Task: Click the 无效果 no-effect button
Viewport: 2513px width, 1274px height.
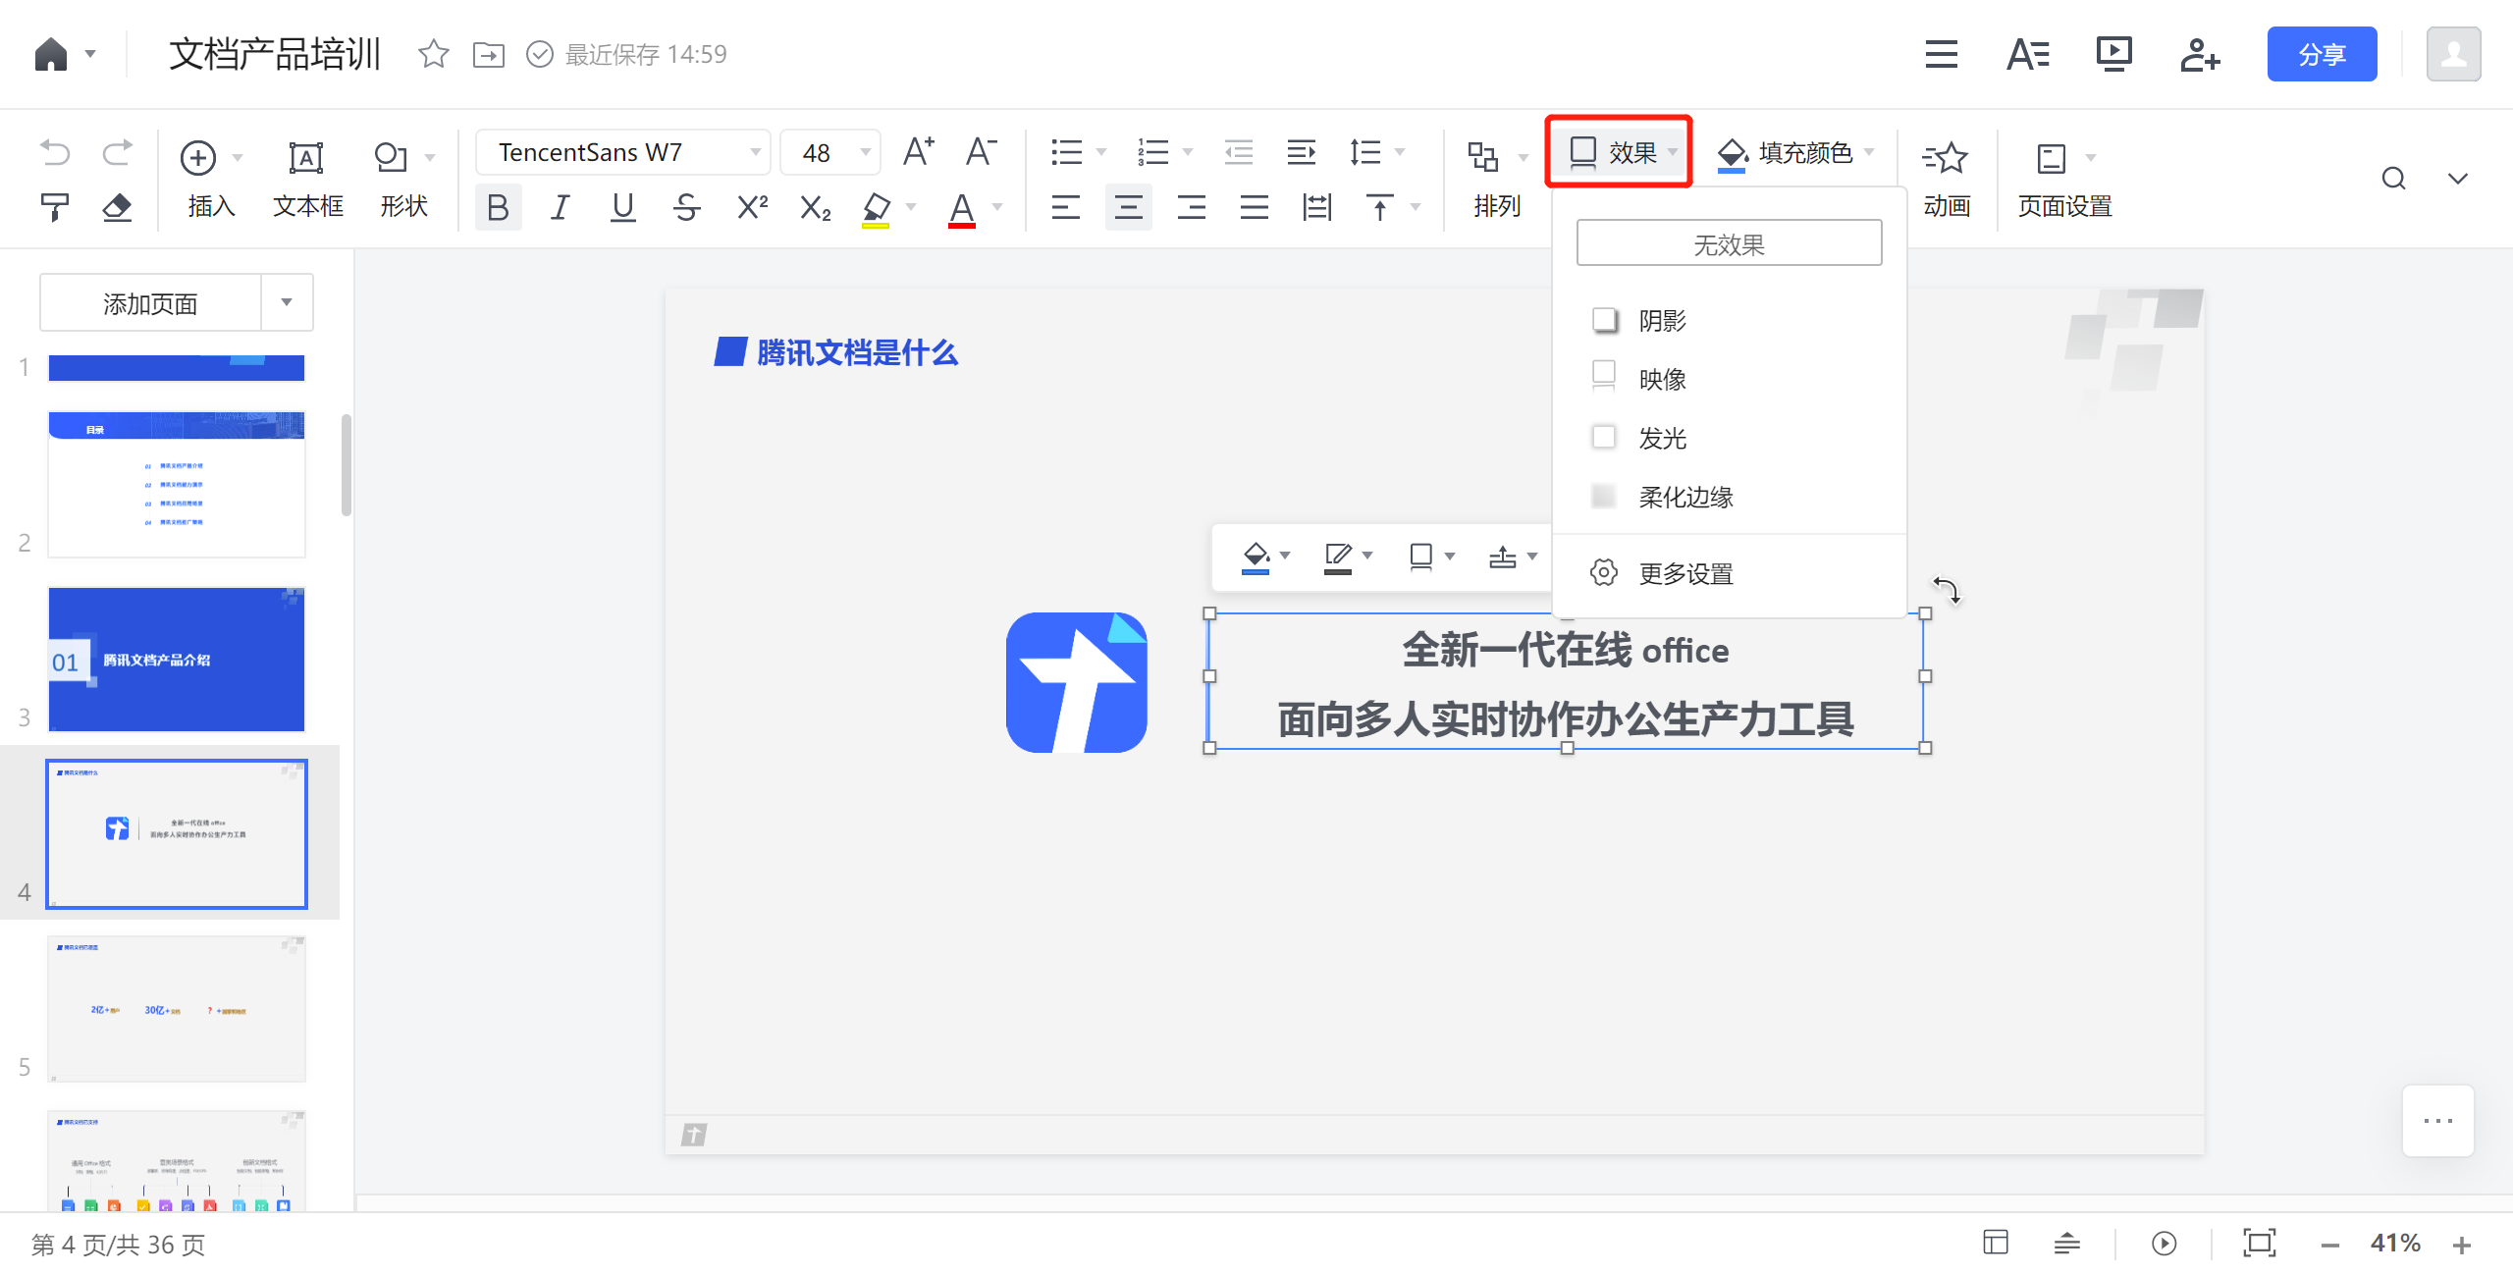Action: 1728,243
